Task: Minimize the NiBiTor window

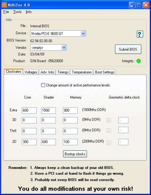Action: [x=132, y=5]
